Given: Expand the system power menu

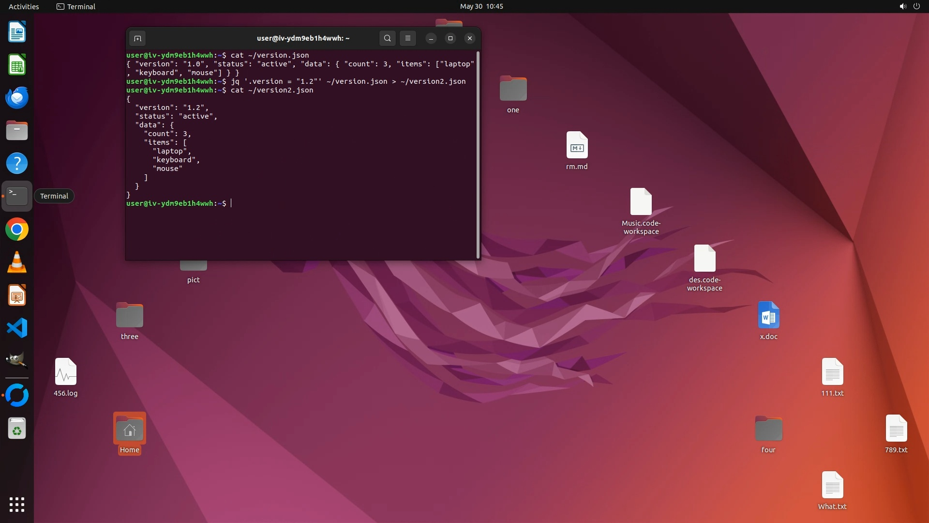Looking at the screenshot, I should (x=916, y=6).
